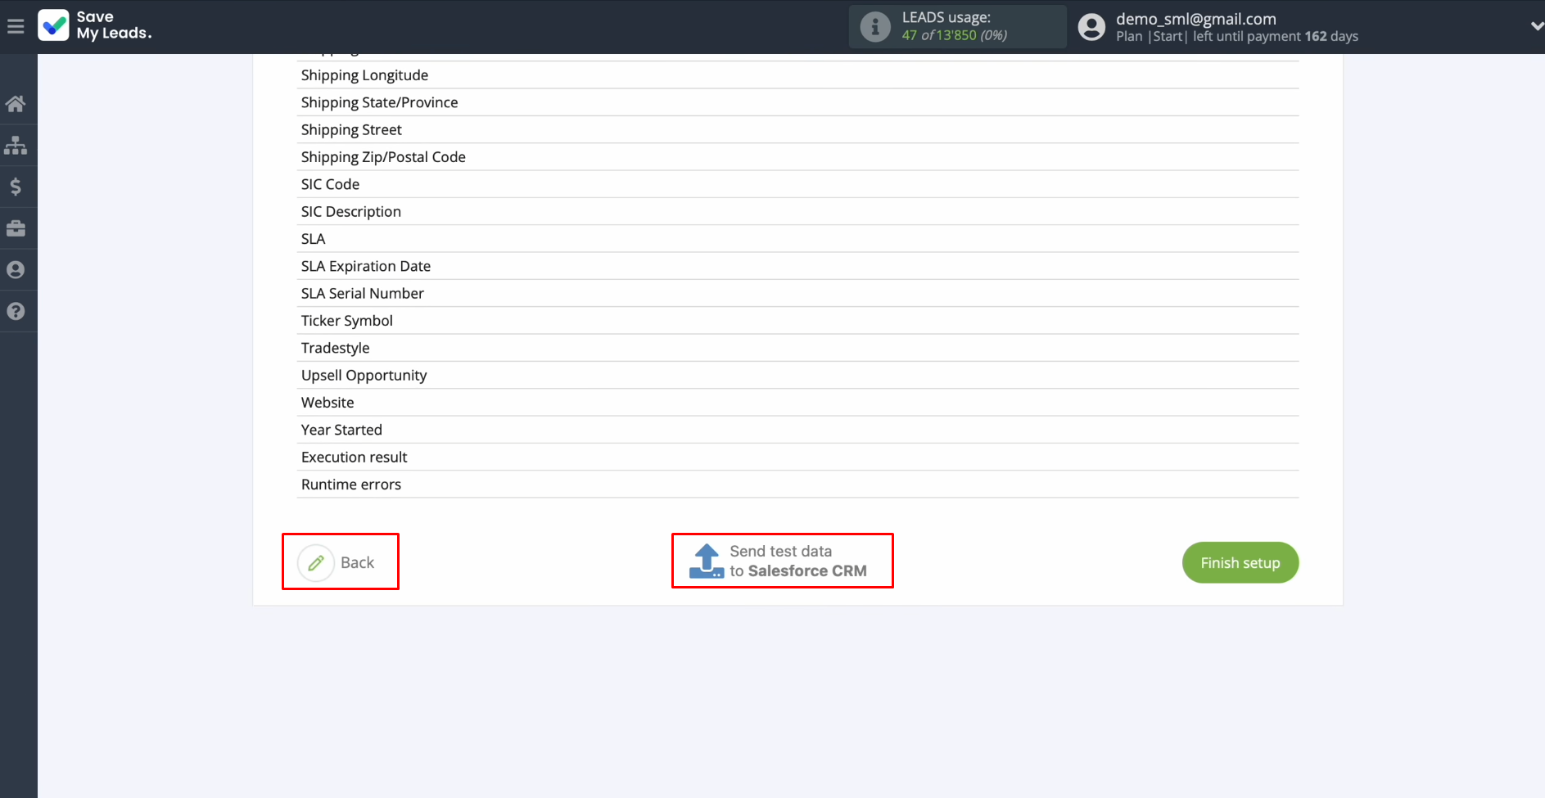This screenshot has height=798, width=1545.
Task: Click the plan payment days text
Action: click(x=1237, y=37)
